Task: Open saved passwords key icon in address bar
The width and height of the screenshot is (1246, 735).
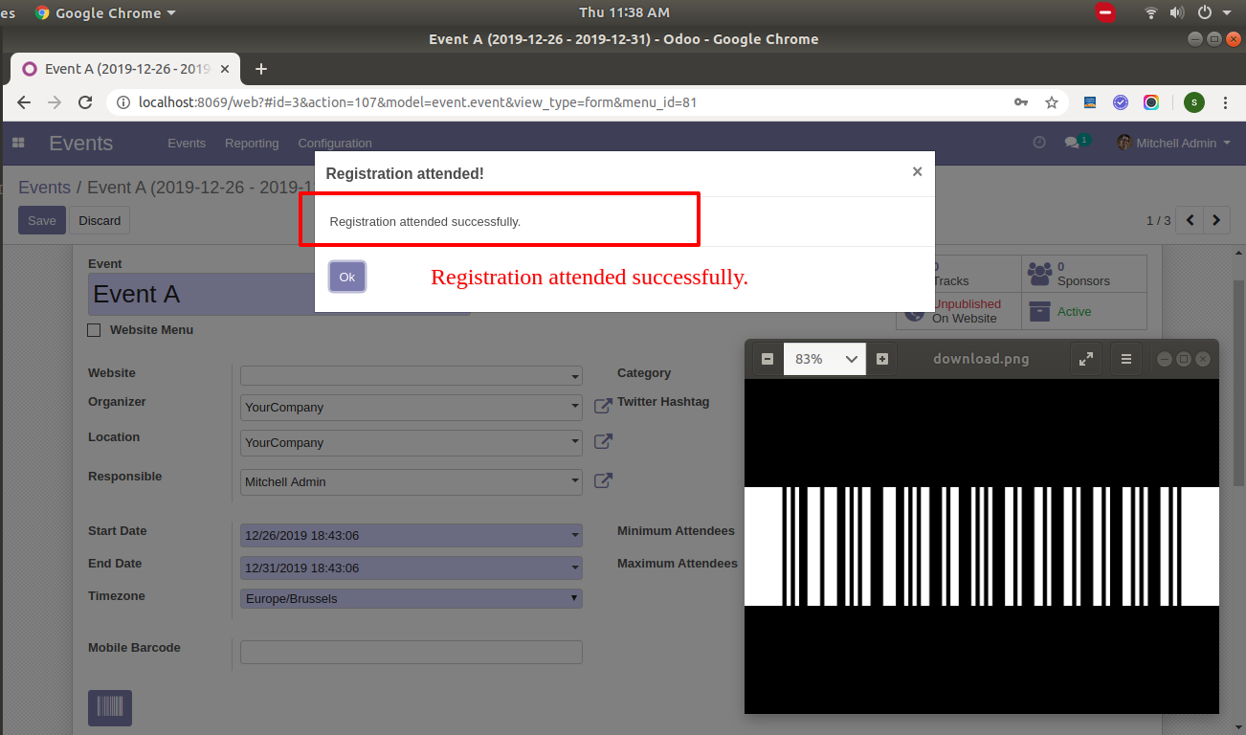Action: tap(1021, 102)
